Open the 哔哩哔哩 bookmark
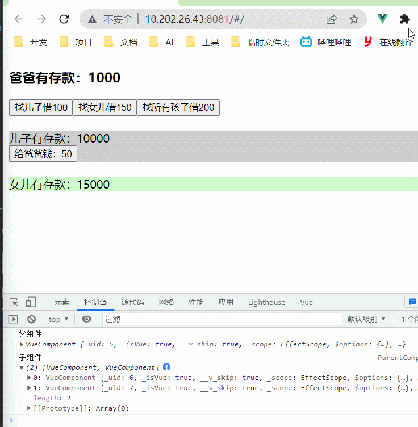This screenshot has height=427, width=418. pos(326,42)
